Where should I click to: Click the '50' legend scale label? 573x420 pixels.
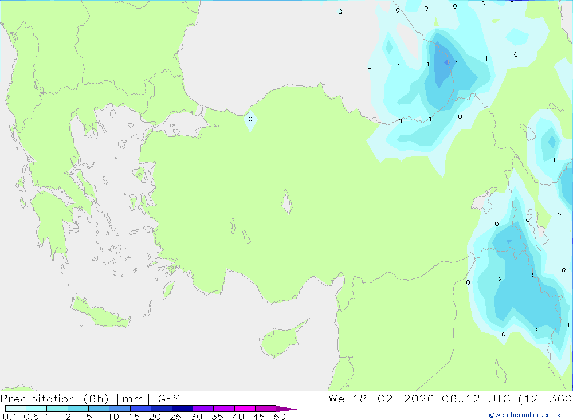[280, 417]
